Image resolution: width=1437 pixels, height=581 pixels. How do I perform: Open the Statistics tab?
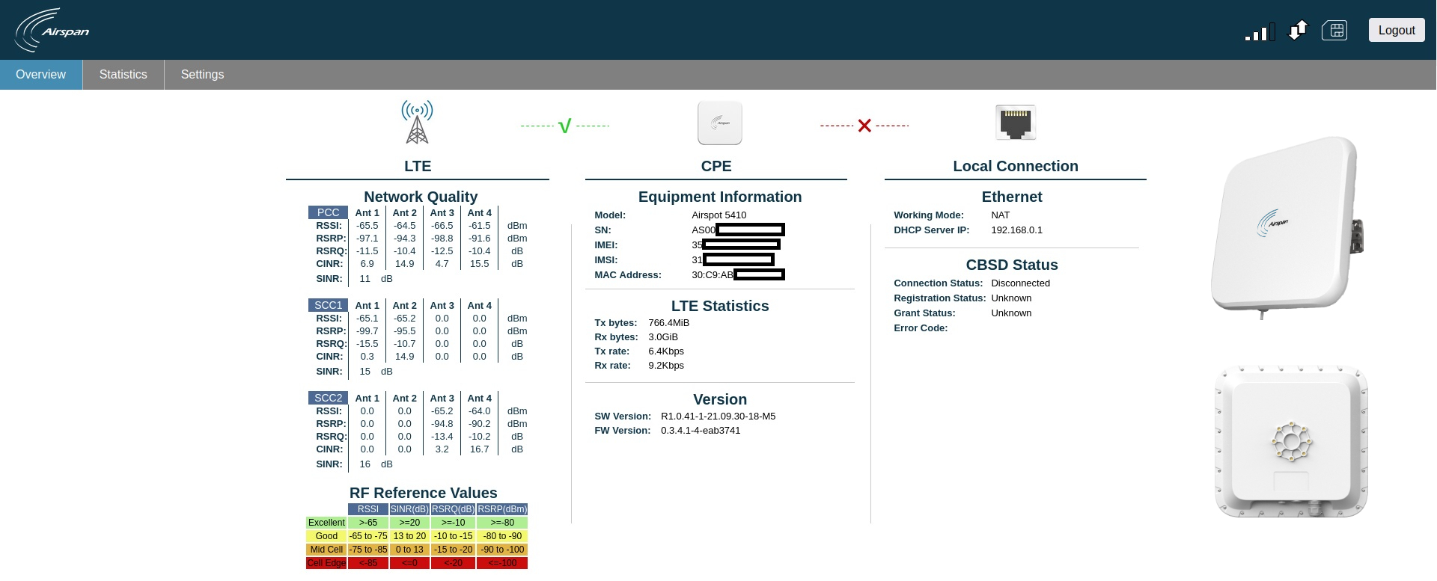(123, 75)
